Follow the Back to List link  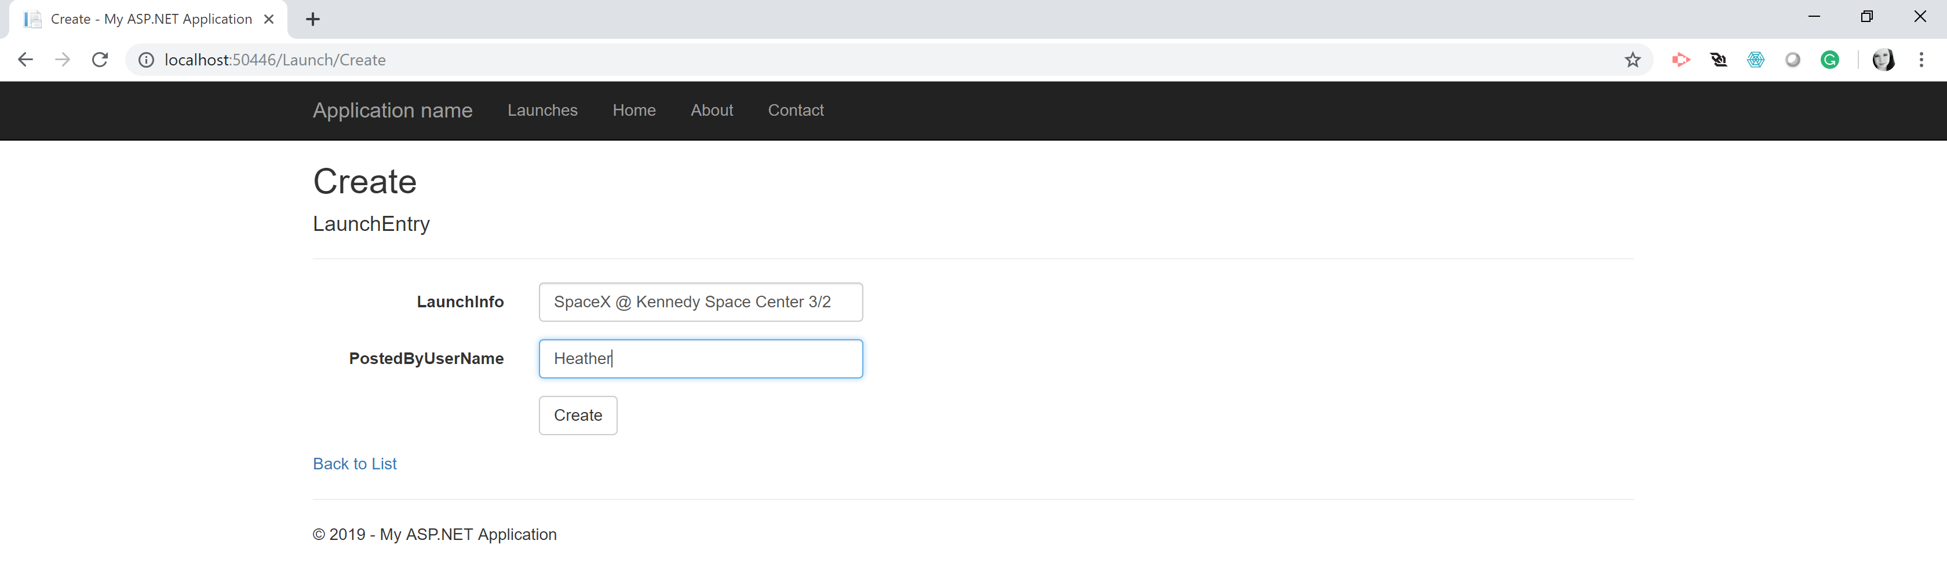355,464
